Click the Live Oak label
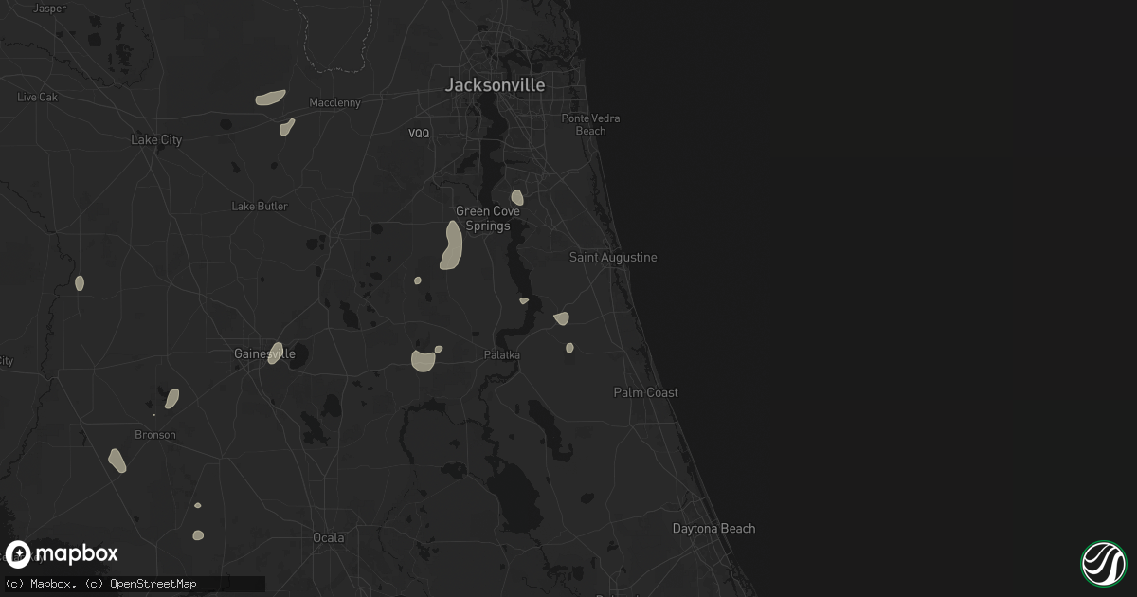Viewport: 1137px width, 597px height. 38,98
